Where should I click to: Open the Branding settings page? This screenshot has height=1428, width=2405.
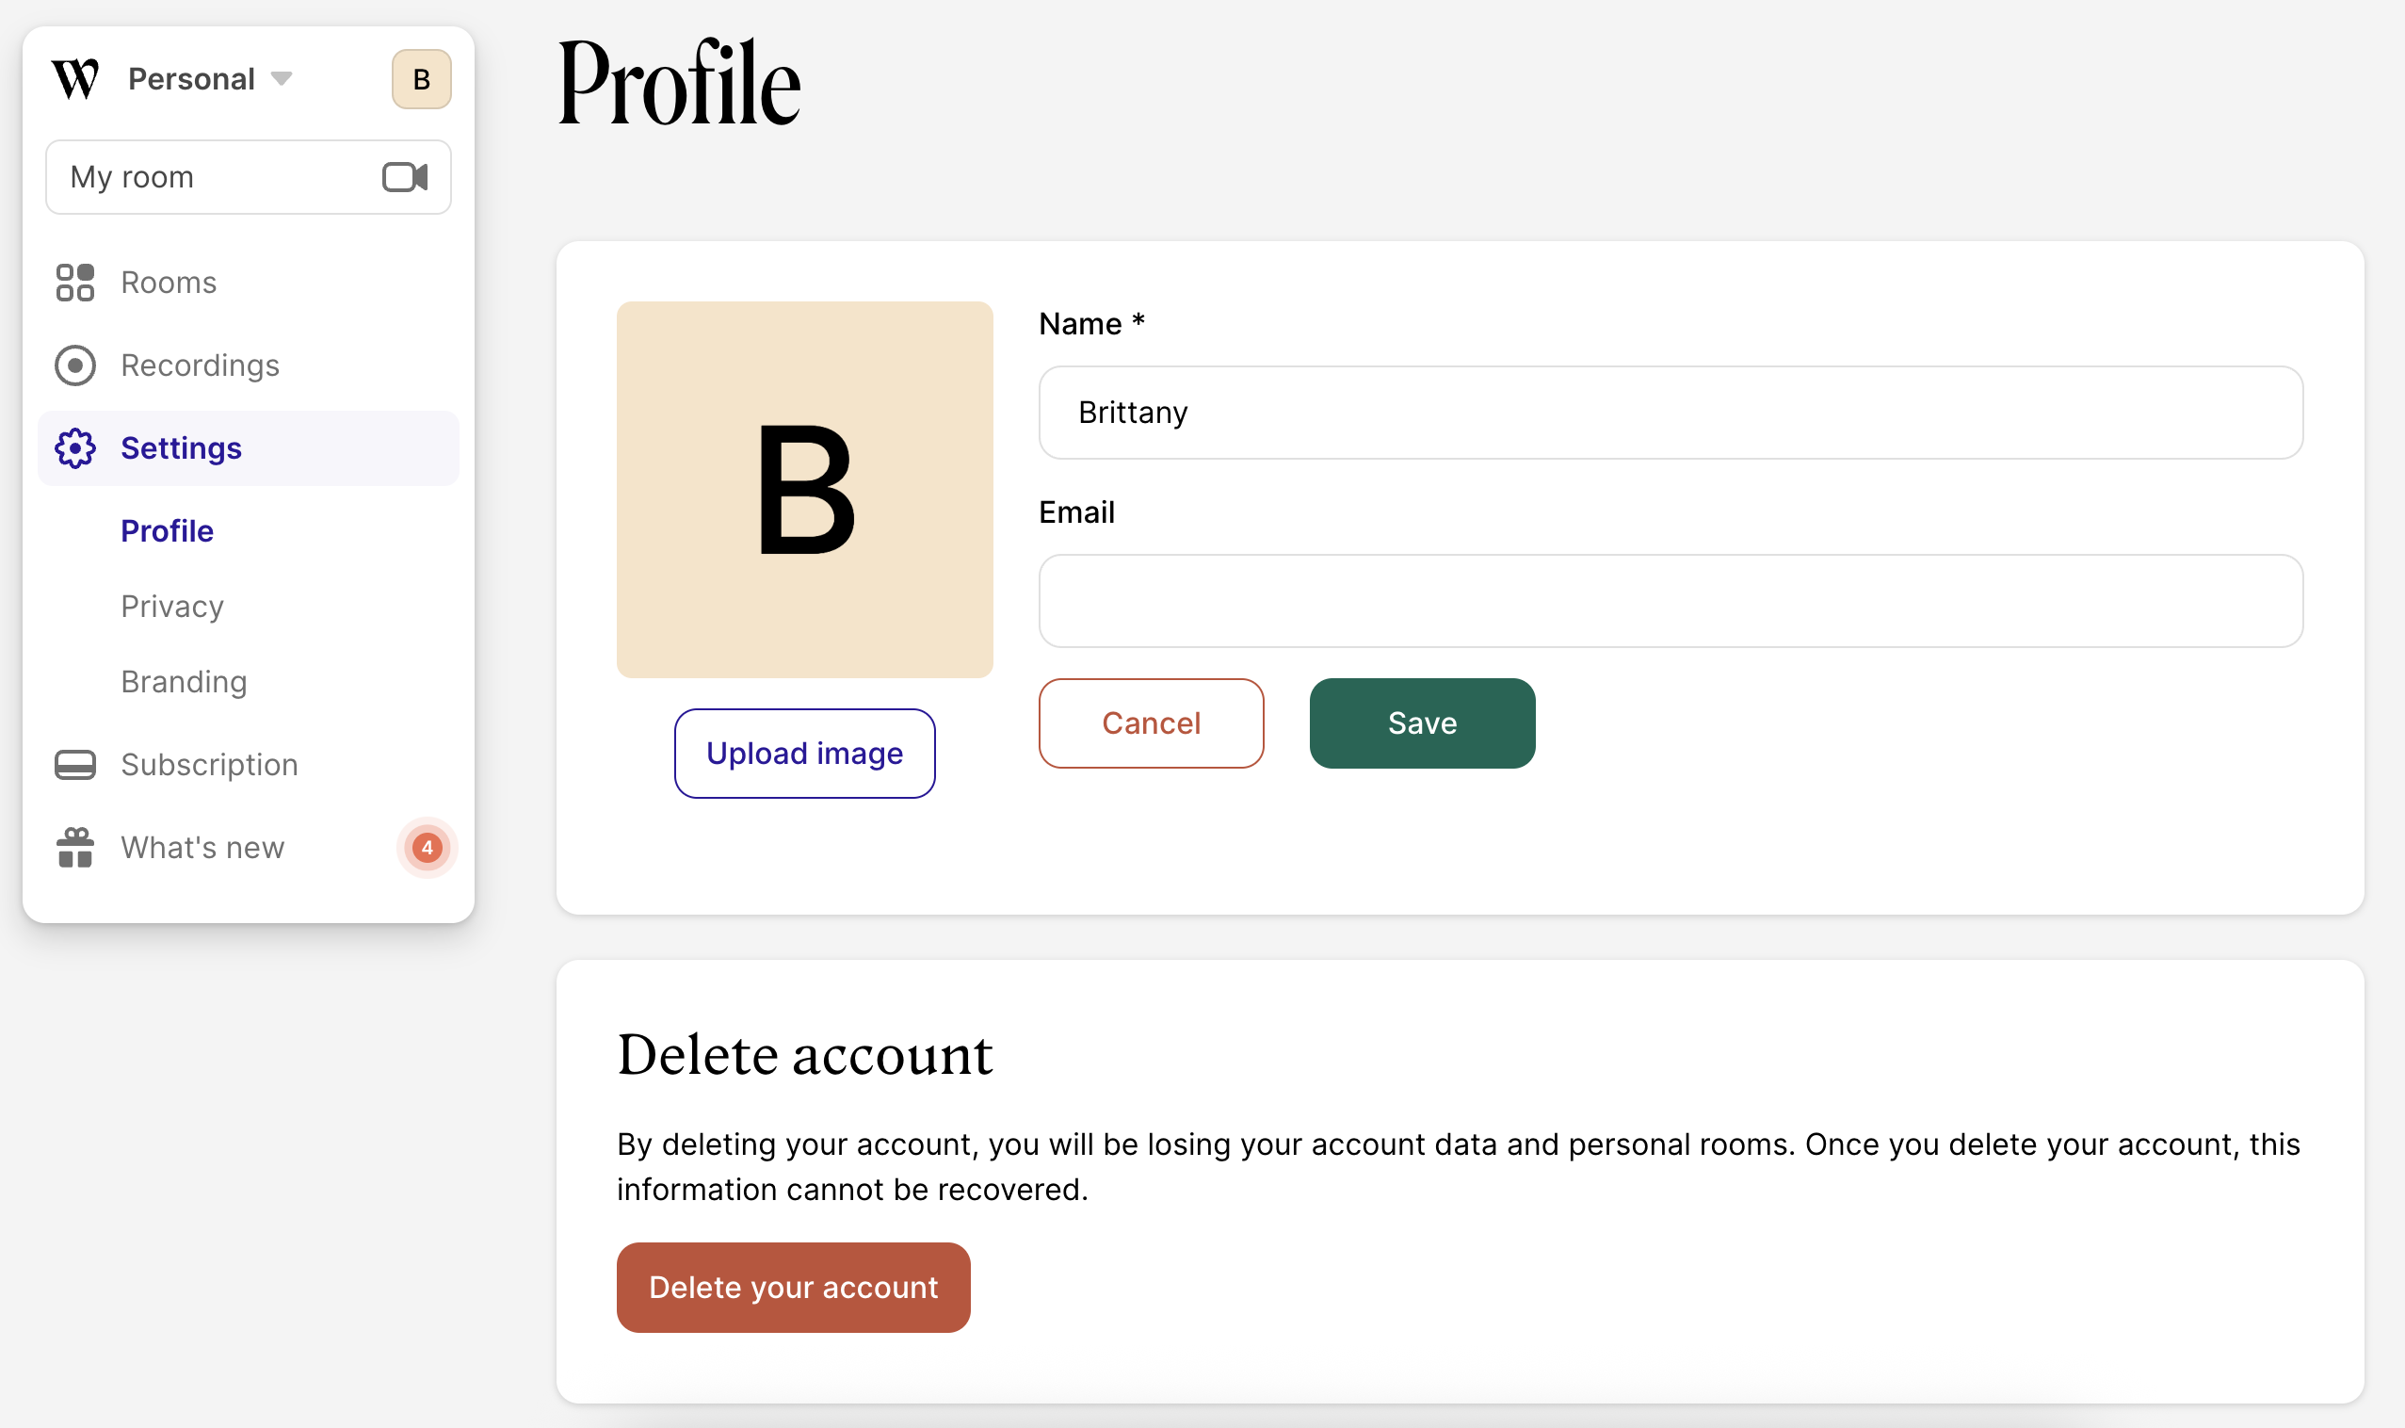184,681
